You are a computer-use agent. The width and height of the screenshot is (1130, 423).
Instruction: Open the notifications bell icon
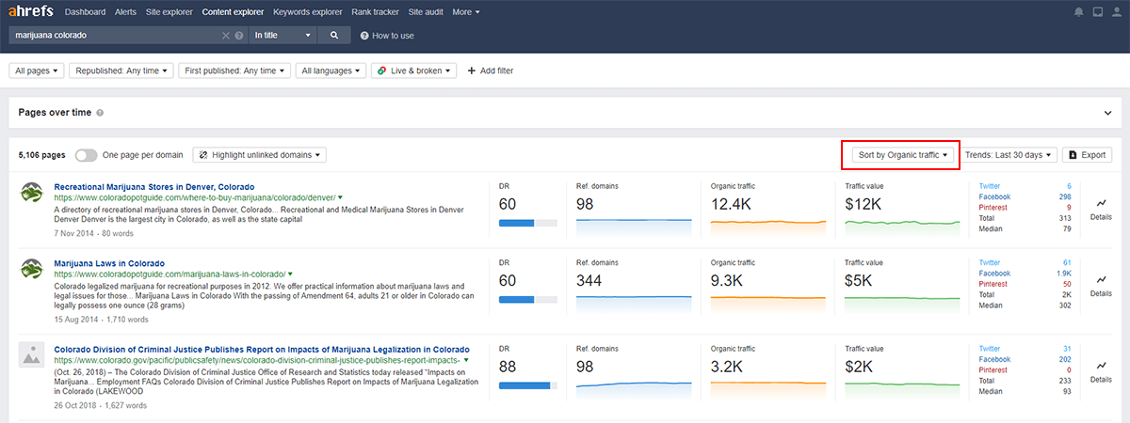pos(1079,12)
